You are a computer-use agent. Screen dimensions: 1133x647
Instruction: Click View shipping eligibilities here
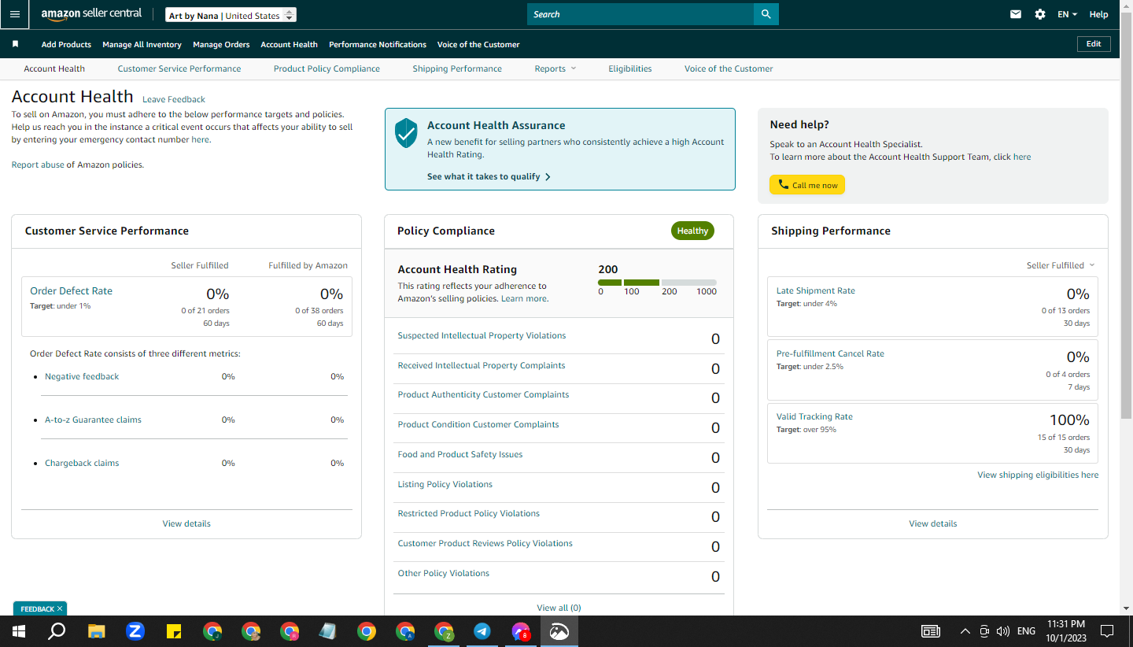[1038, 475]
